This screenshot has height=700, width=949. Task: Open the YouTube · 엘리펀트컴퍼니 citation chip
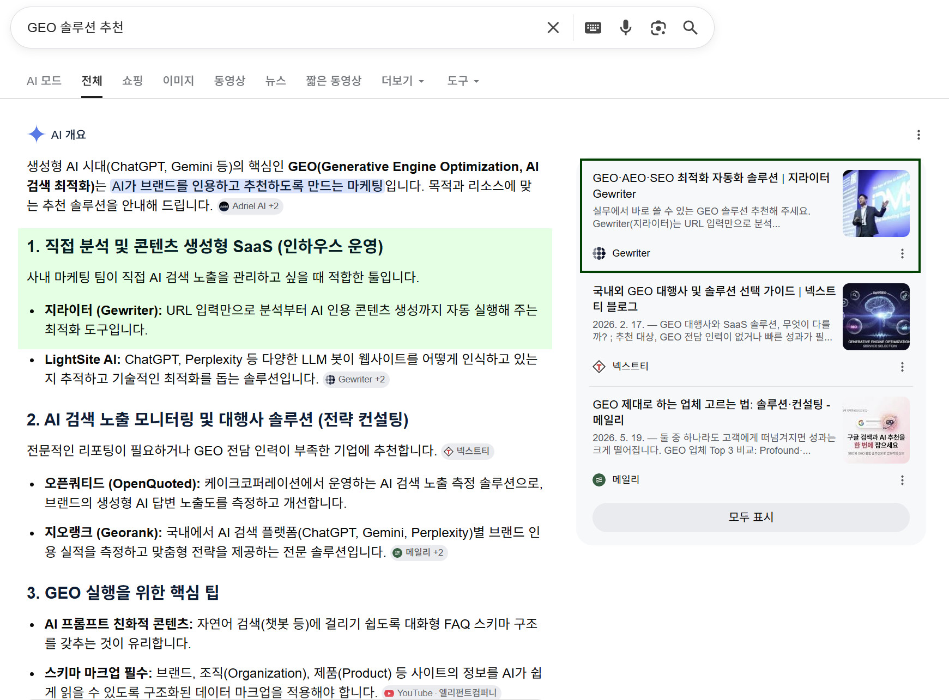pyautogui.click(x=440, y=693)
